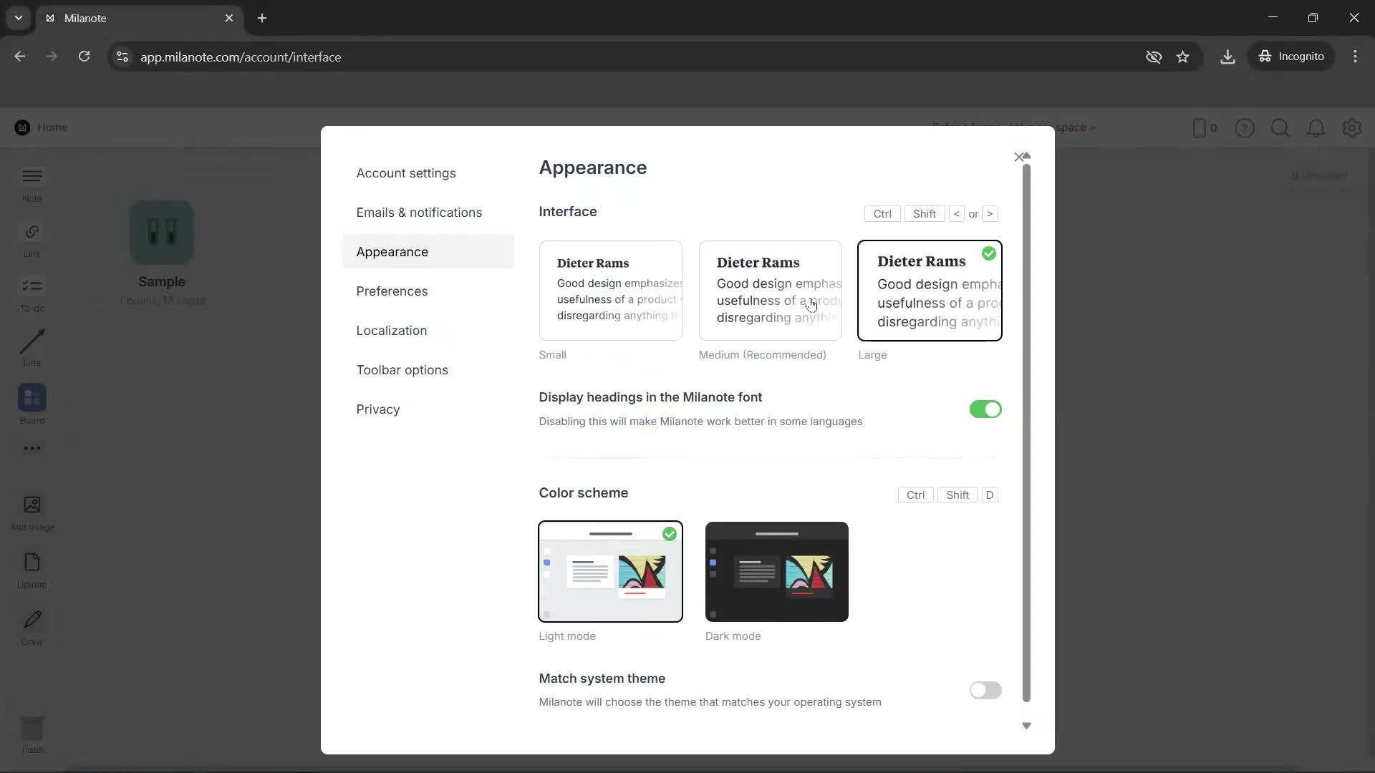The width and height of the screenshot is (1375, 773).
Task: Select the Small interface size preview
Action: tap(610, 291)
